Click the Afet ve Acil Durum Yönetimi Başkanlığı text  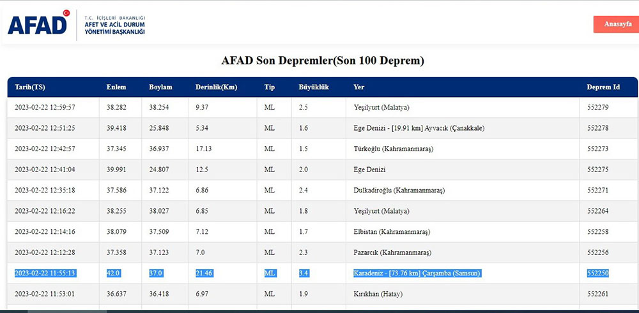115,25
